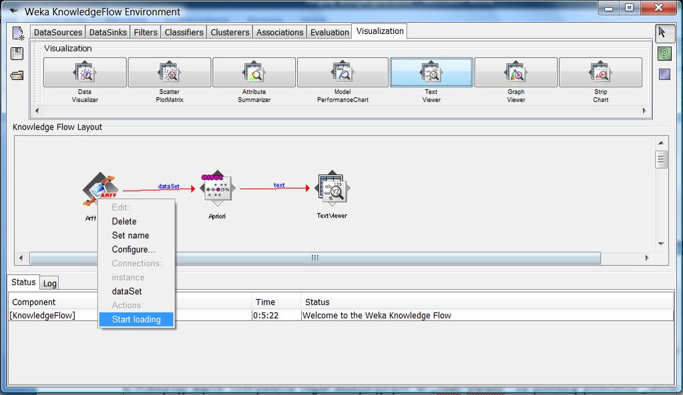Select the Attribute Summarizer component
The height and width of the screenshot is (395, 683).
pyautogui.click(x=254, y=72)
